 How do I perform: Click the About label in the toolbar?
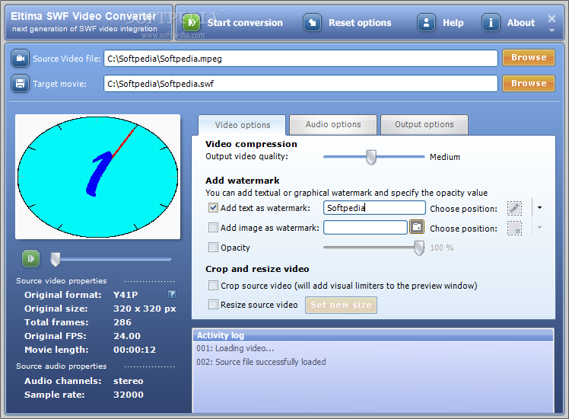coord(521,23)
